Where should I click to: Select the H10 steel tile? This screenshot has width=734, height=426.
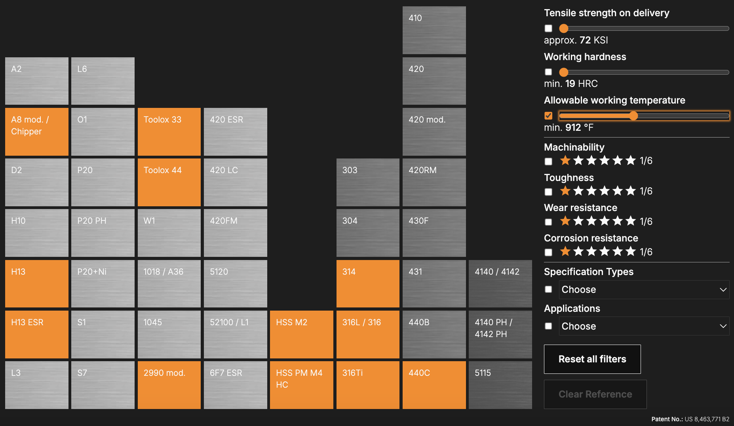[37, 233]
